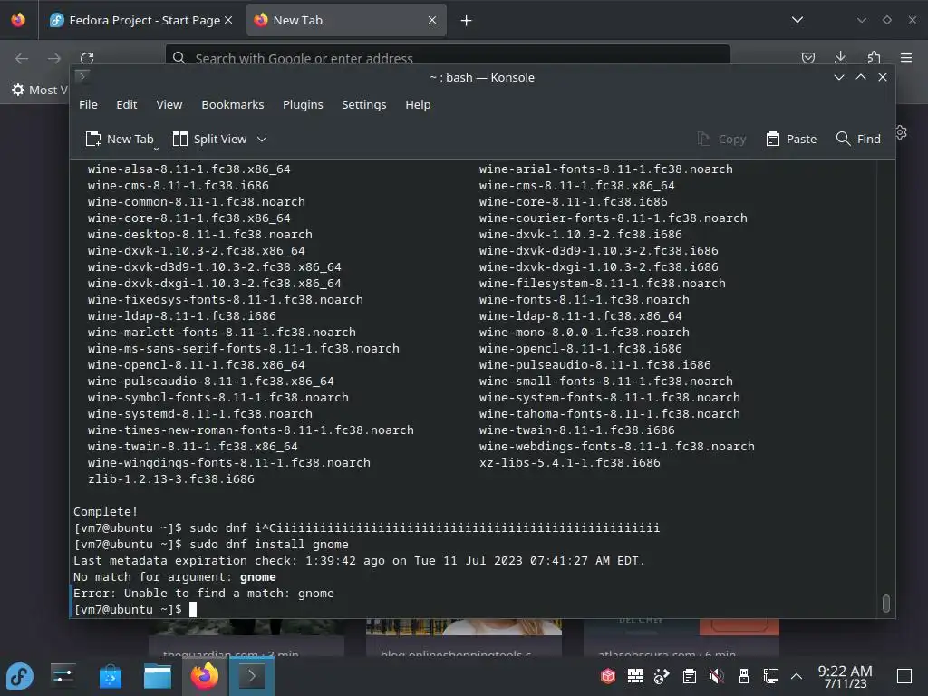Open Firefox hamburger menu

pos(906,57)
